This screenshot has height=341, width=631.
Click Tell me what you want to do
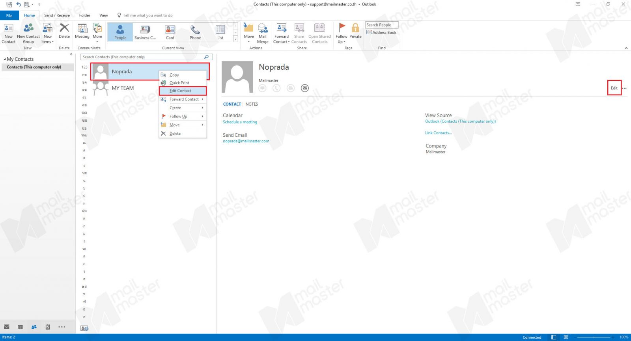145,15
